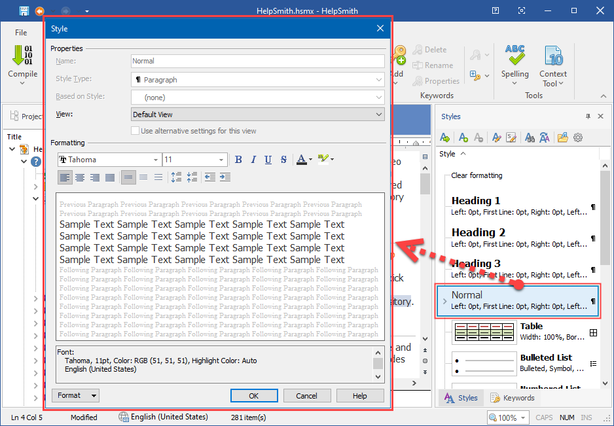The width and height of the screenshot is (614, 426).
Task: Justify the paragraph text
Action: [x=110, y=177]
